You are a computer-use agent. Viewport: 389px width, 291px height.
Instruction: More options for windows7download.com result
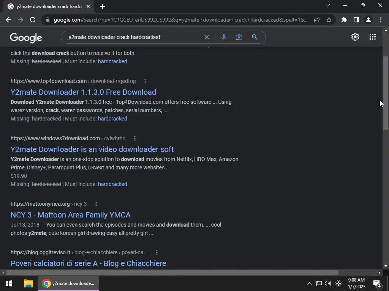pyautogui.click(x=135, y=138)
